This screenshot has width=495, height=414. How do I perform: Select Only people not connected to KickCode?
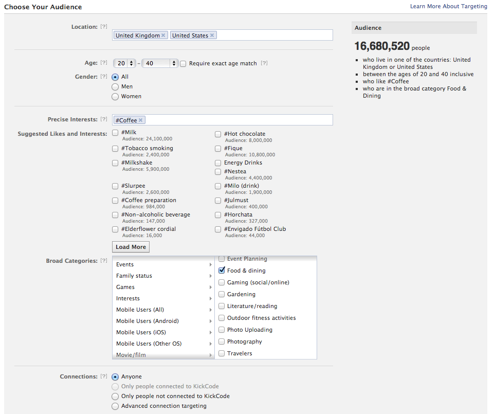point(115,397)
